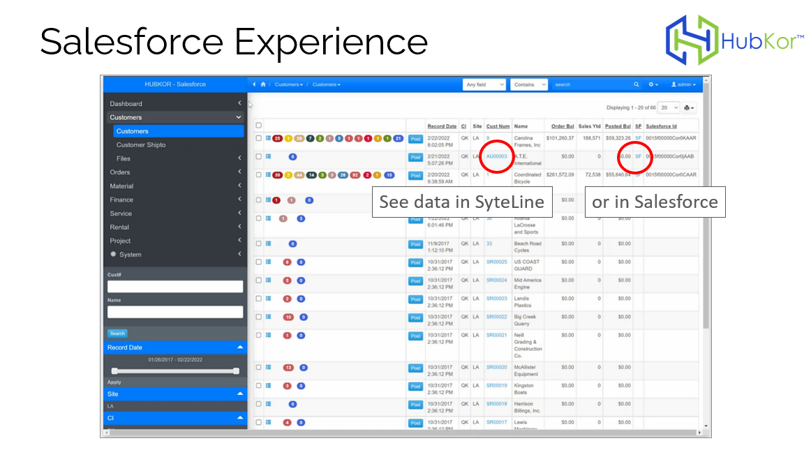Open the gear settings icon on the top bar
This screenshot has width=811, height=457.
click(x=651, y=84)
